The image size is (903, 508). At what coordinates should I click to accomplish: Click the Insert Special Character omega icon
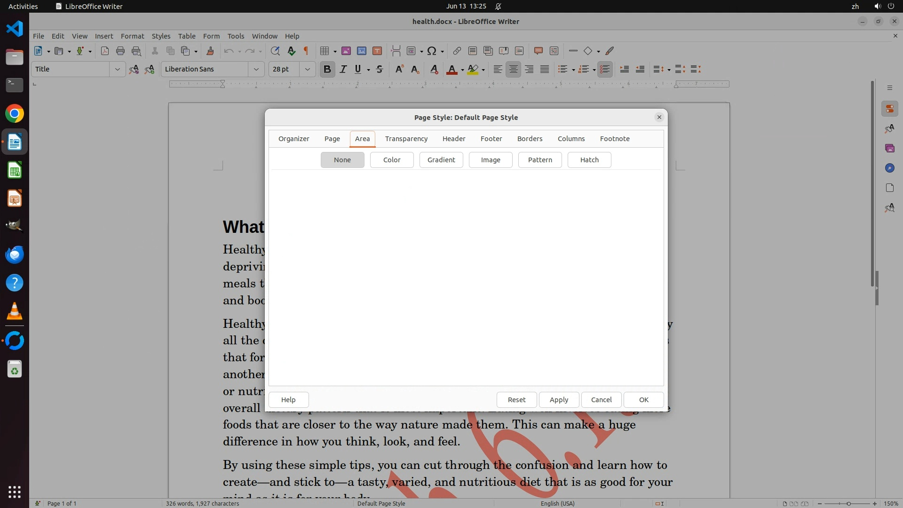[x=432, y=51]
